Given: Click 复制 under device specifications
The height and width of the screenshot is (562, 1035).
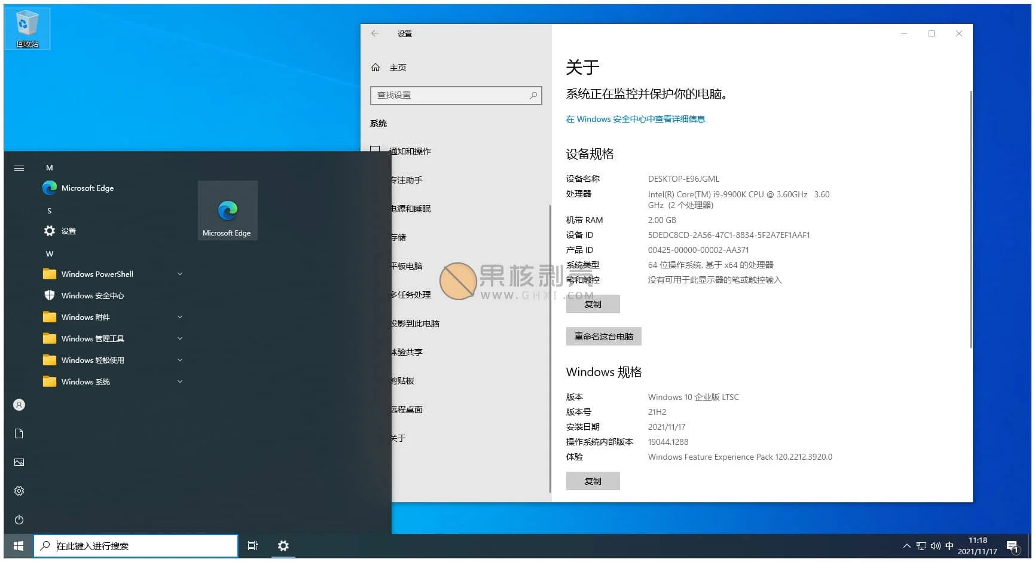Looking at the screenshot, I should click(593, 304).
